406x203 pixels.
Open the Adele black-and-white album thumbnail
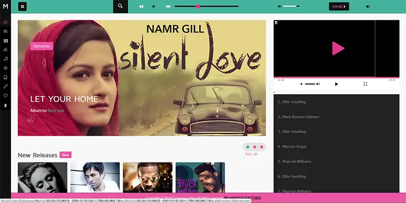(43, 177)
